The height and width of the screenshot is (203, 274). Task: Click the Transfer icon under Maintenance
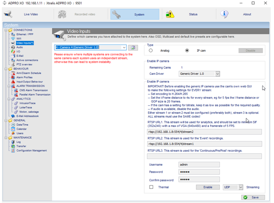coord(13,146)
